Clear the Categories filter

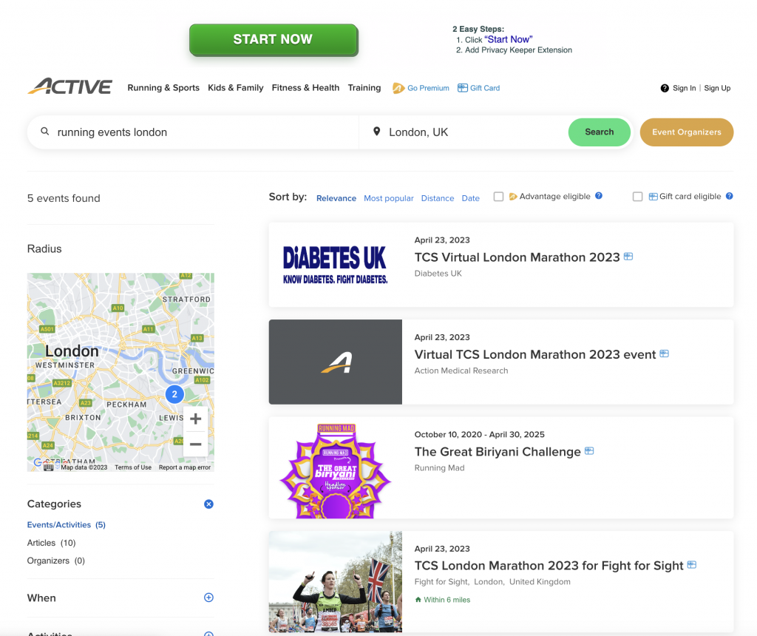[208, 504]
